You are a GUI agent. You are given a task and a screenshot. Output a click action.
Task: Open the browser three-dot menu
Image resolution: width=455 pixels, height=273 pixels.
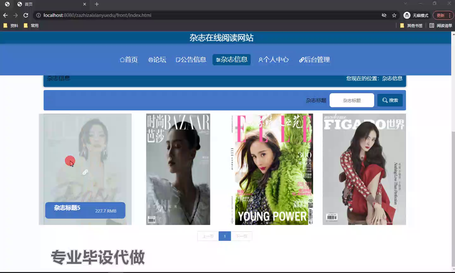click(450, 15)
